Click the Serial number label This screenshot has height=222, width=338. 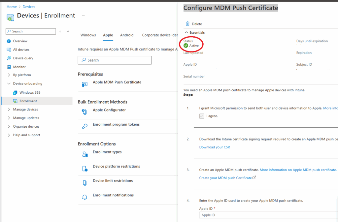[194, 77]
